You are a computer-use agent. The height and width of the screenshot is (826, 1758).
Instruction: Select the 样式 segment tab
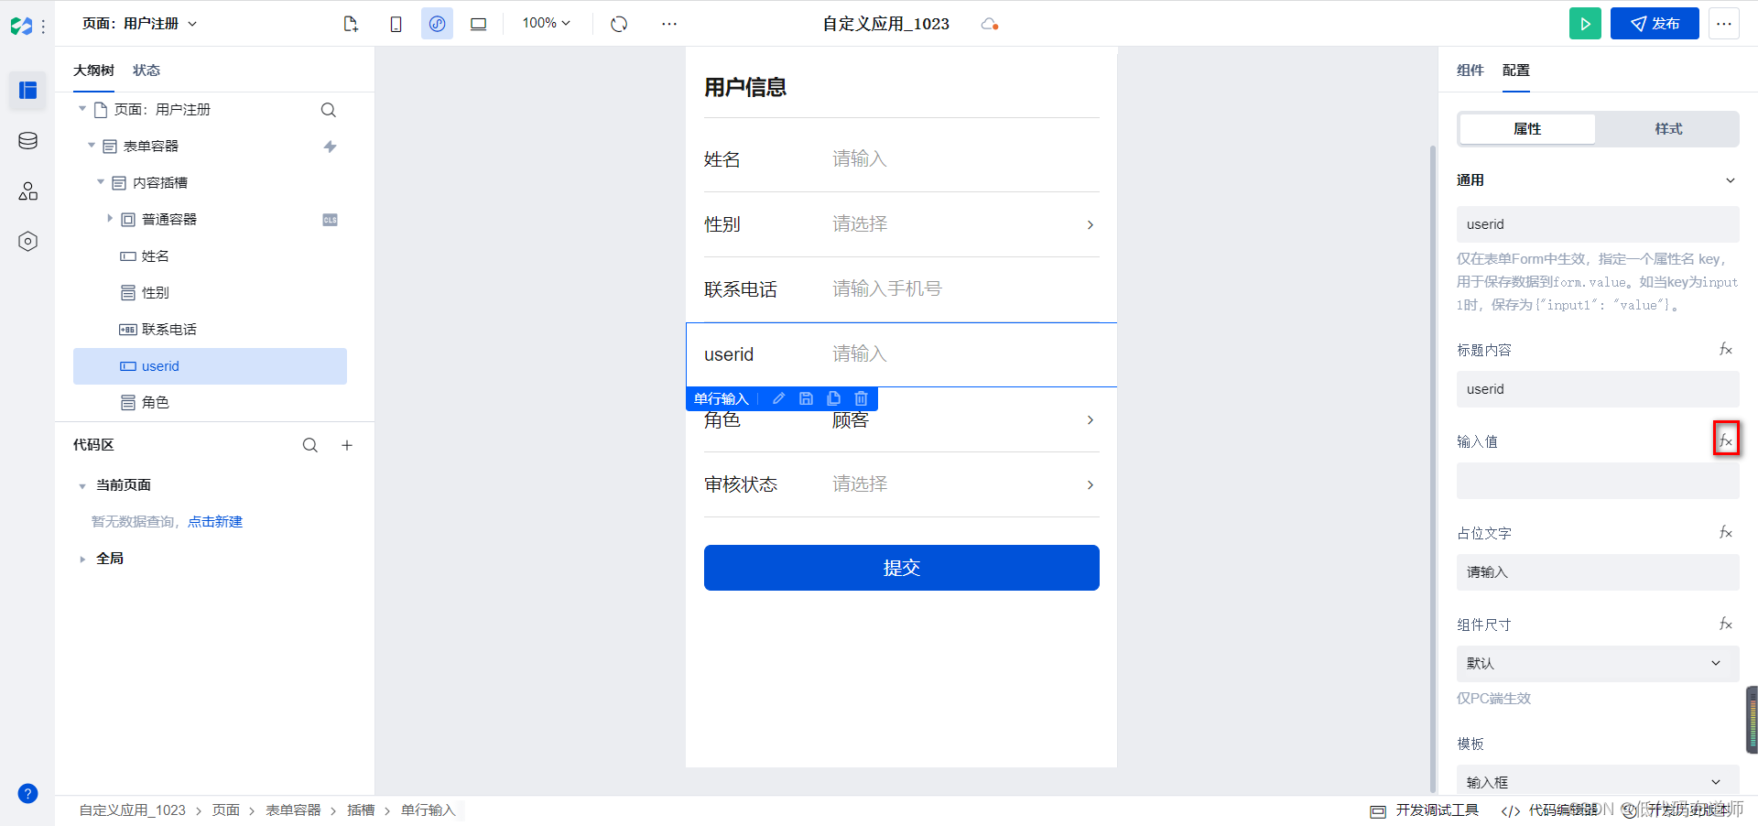(x=1668, y=129)
